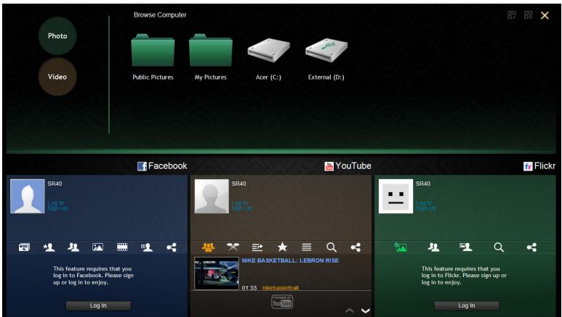Switch to the second grid view icon
The height and width of the screenshot is (317, 562).
[529, 15]
